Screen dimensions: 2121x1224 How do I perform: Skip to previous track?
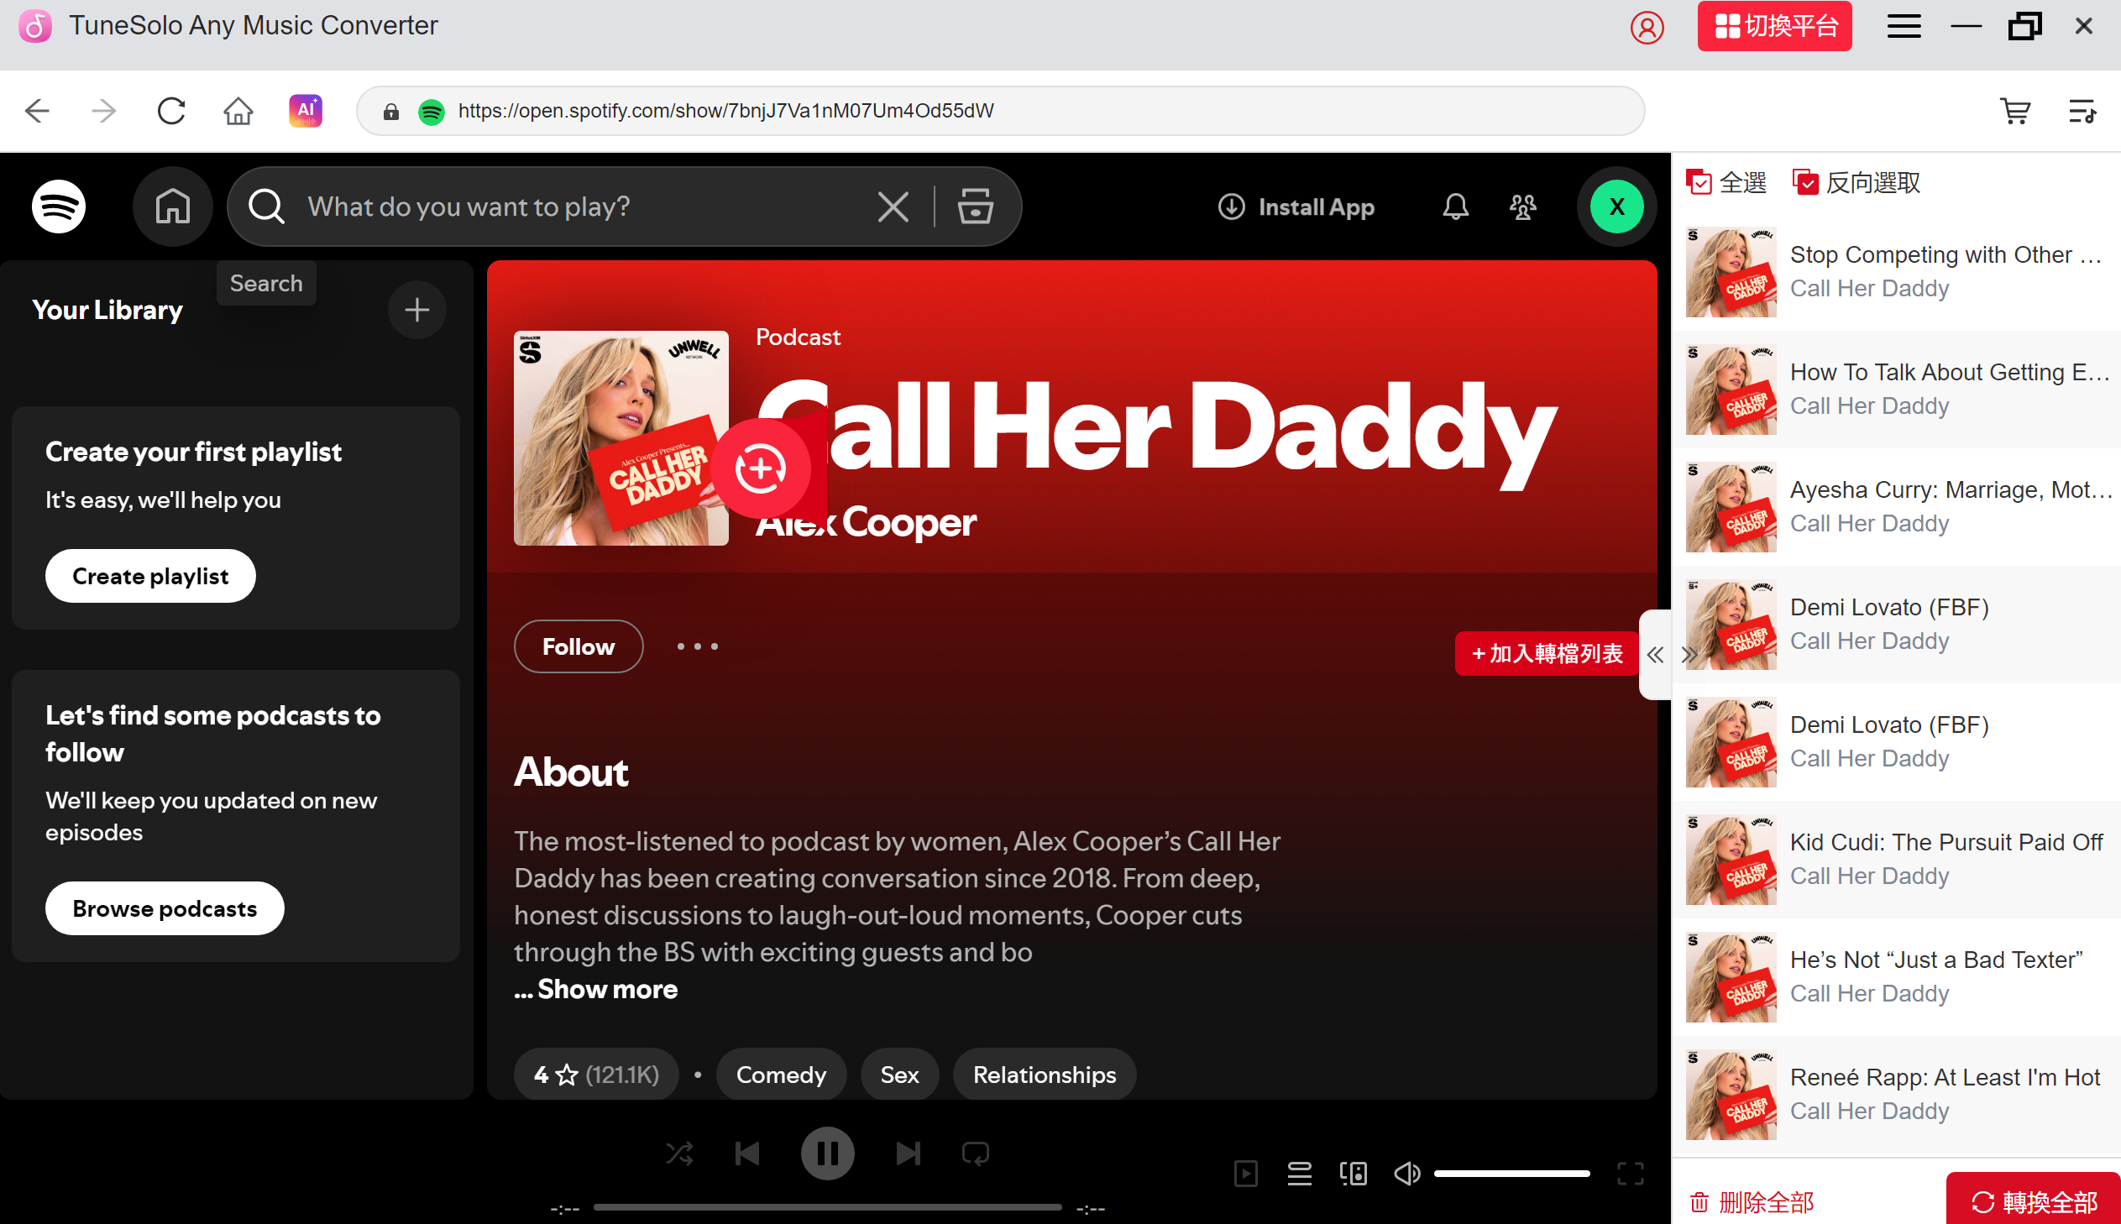(x=747, y=1153)
